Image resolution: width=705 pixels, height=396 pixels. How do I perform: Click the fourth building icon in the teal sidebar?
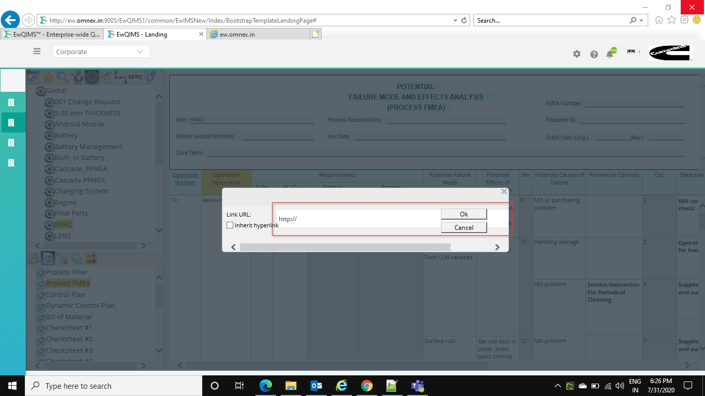coord(11,163)
